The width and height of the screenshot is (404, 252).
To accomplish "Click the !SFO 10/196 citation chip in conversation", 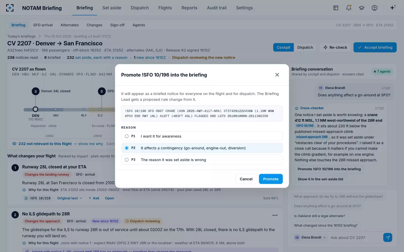I will click(x=305, y=126).
